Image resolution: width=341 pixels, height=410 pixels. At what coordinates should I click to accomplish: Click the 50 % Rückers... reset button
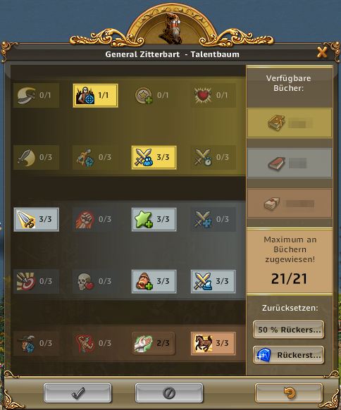[289, 330]
